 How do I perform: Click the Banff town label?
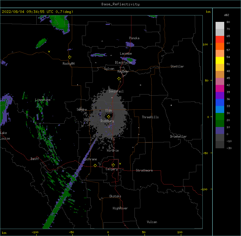35,159
